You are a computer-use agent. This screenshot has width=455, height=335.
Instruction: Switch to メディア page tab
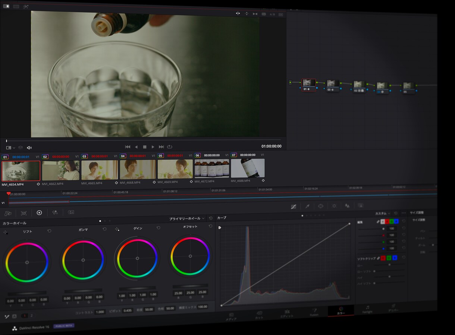click(231, 316)
